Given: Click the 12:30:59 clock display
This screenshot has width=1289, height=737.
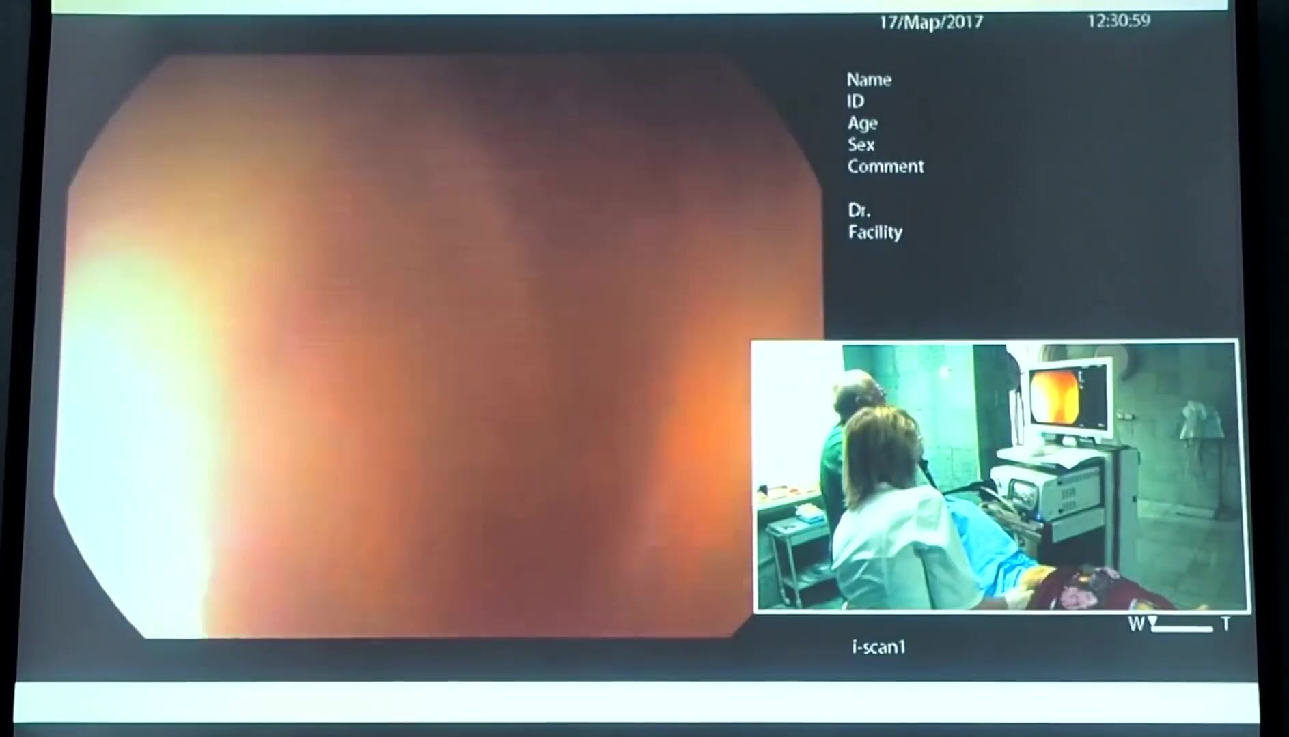Looking at the screenshot, I should [x=1118, y=21].
